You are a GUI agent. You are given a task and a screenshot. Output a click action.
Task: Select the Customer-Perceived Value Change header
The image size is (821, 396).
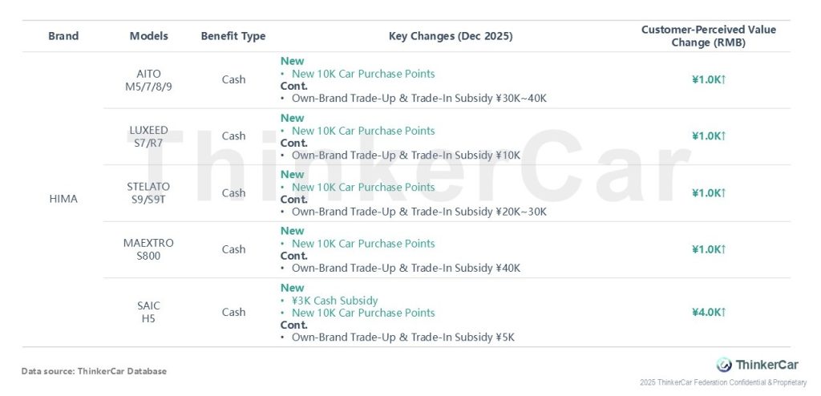point(709,36)
